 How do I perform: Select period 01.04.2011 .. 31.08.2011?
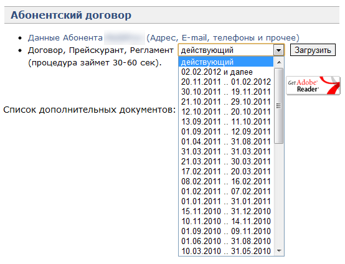coord(226,141)
